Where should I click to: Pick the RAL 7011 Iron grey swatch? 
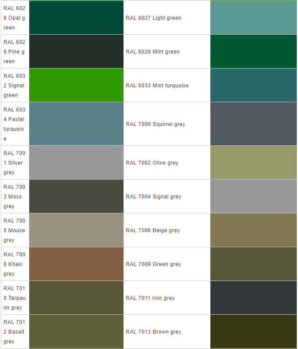tap(253, 298)
